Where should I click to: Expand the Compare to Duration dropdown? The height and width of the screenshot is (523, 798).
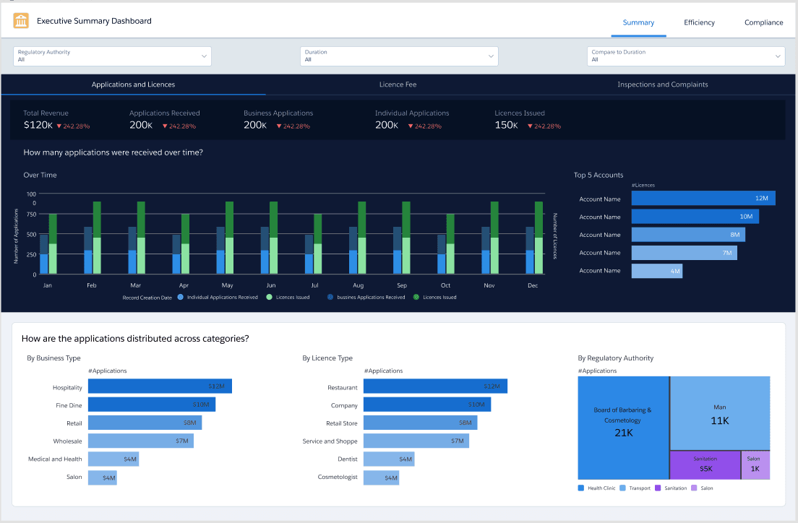pos(685,56)
